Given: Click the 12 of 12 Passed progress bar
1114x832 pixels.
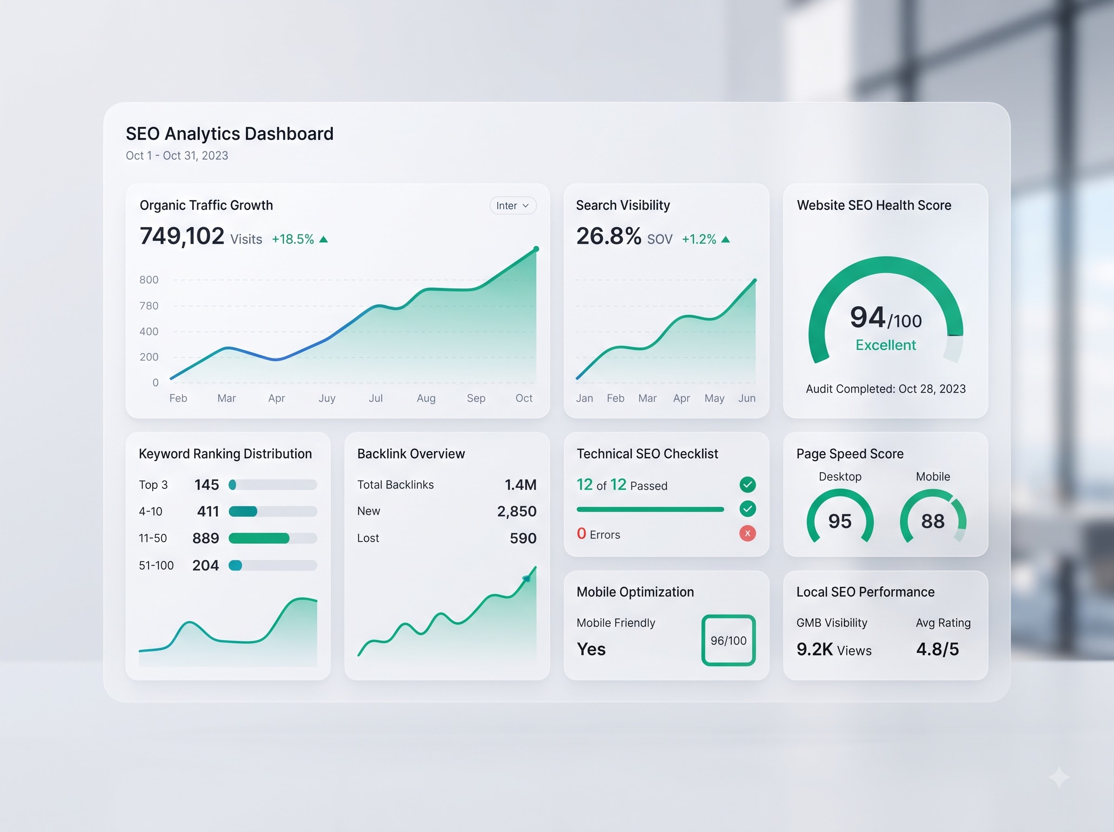Looking at the screenshot, I should click(x=650, y=510).
